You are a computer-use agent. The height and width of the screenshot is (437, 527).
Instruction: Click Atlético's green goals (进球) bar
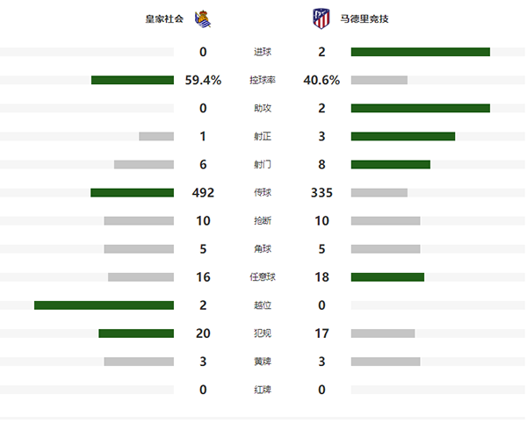click(420, 52)
